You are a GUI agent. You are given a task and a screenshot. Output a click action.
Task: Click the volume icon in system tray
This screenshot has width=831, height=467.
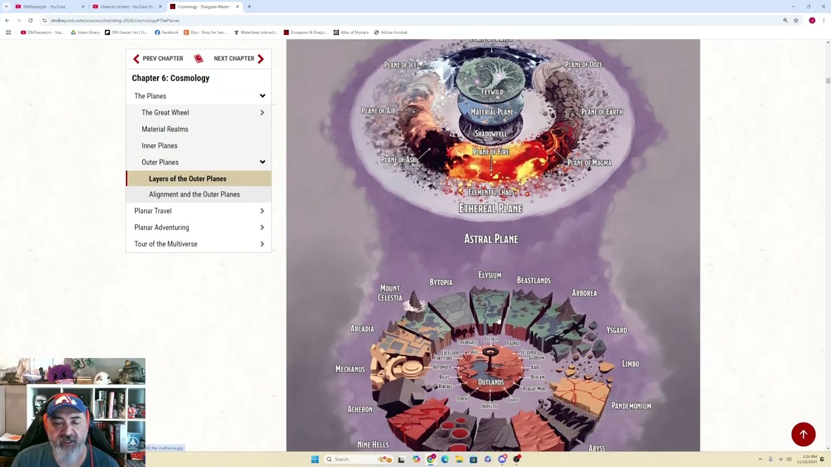(x=789, y=459)
